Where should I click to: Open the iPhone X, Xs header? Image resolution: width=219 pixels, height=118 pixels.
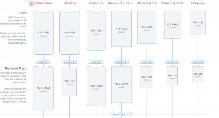click(x=96, y=3)
